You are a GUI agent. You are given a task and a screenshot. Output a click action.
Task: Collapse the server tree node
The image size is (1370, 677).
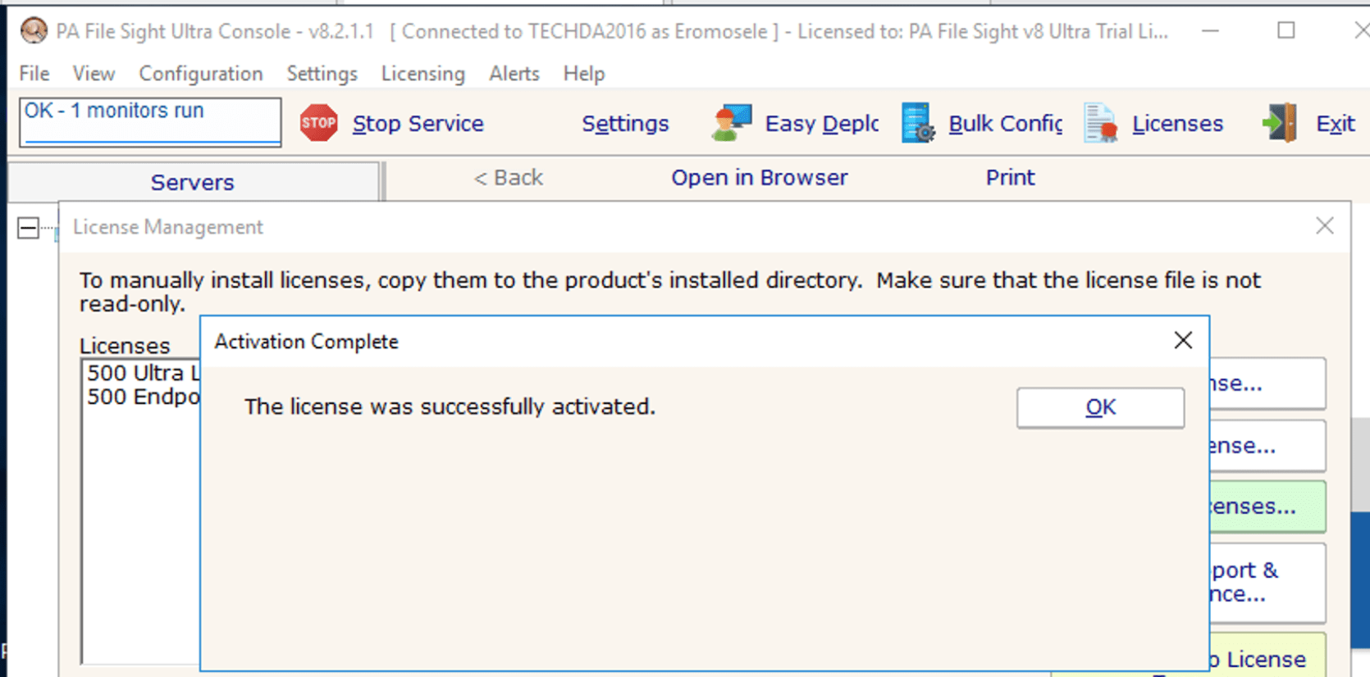tap(28, 228)
